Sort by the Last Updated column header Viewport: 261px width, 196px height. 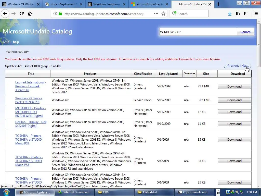[x=168, y=74]
